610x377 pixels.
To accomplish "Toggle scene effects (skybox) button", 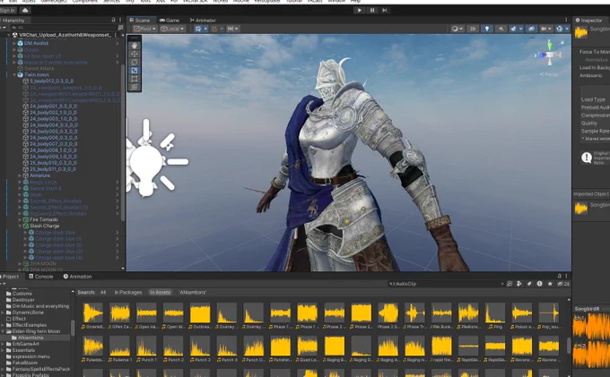I will pos(513,29).
